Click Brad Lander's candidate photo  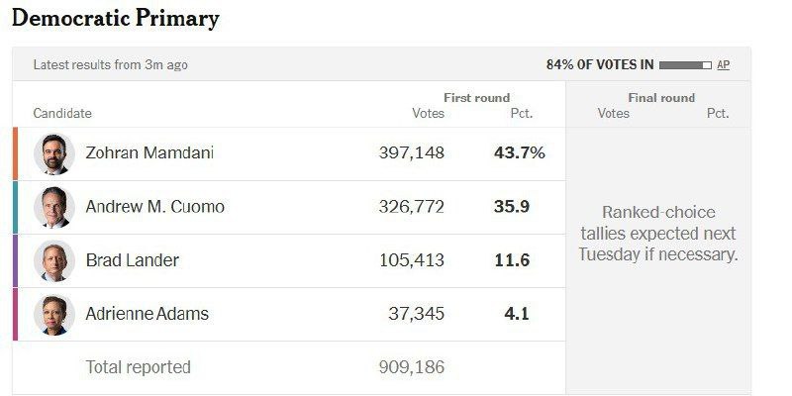(x=54, y=261)
